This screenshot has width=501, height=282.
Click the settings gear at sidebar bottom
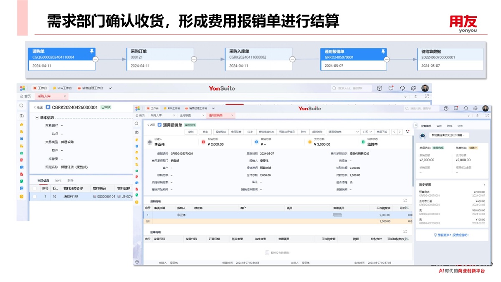coord(137,262)
